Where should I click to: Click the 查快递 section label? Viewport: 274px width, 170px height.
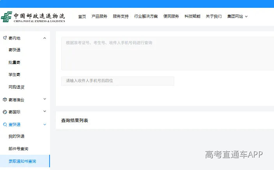[x=14, y=125]
